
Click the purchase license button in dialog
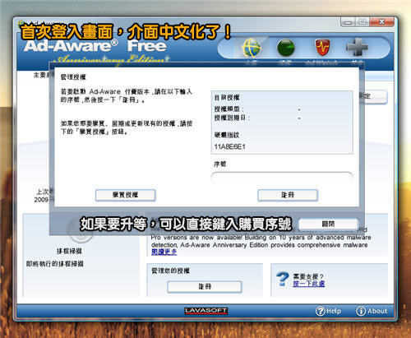click(x=126, y=195)
